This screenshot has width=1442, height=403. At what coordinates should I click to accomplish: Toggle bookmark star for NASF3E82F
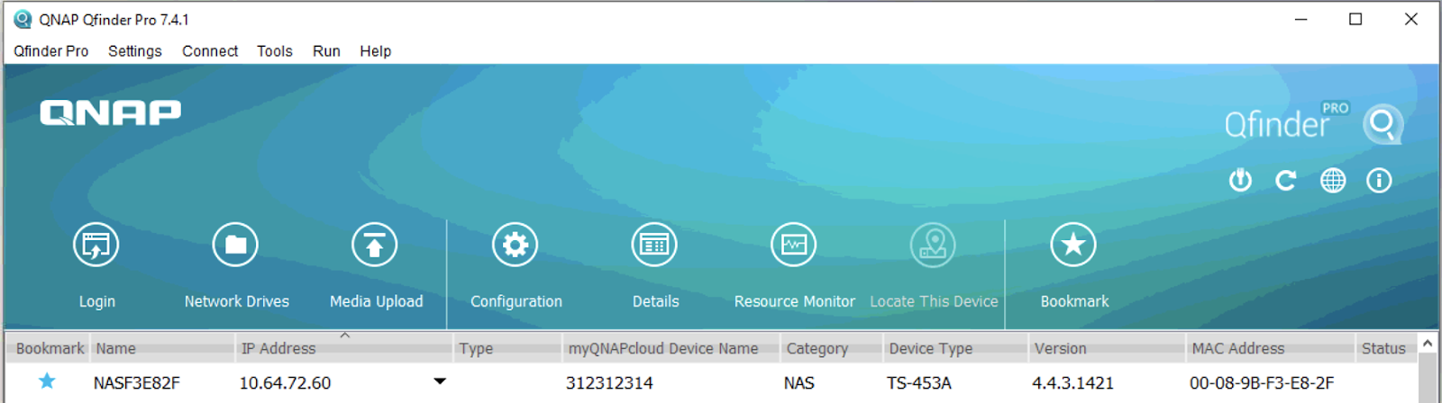tap(47, 381)
